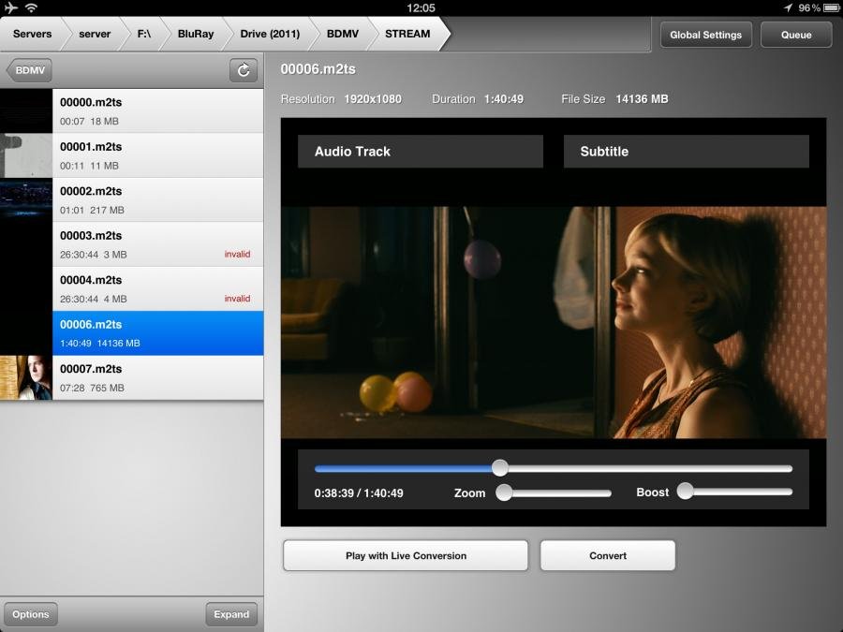
Task: Click the Boost slider knob
Action: click(x=686, y=492)
